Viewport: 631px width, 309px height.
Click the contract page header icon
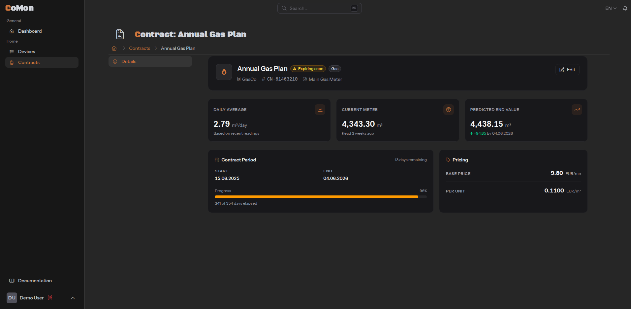pos(120,34)
